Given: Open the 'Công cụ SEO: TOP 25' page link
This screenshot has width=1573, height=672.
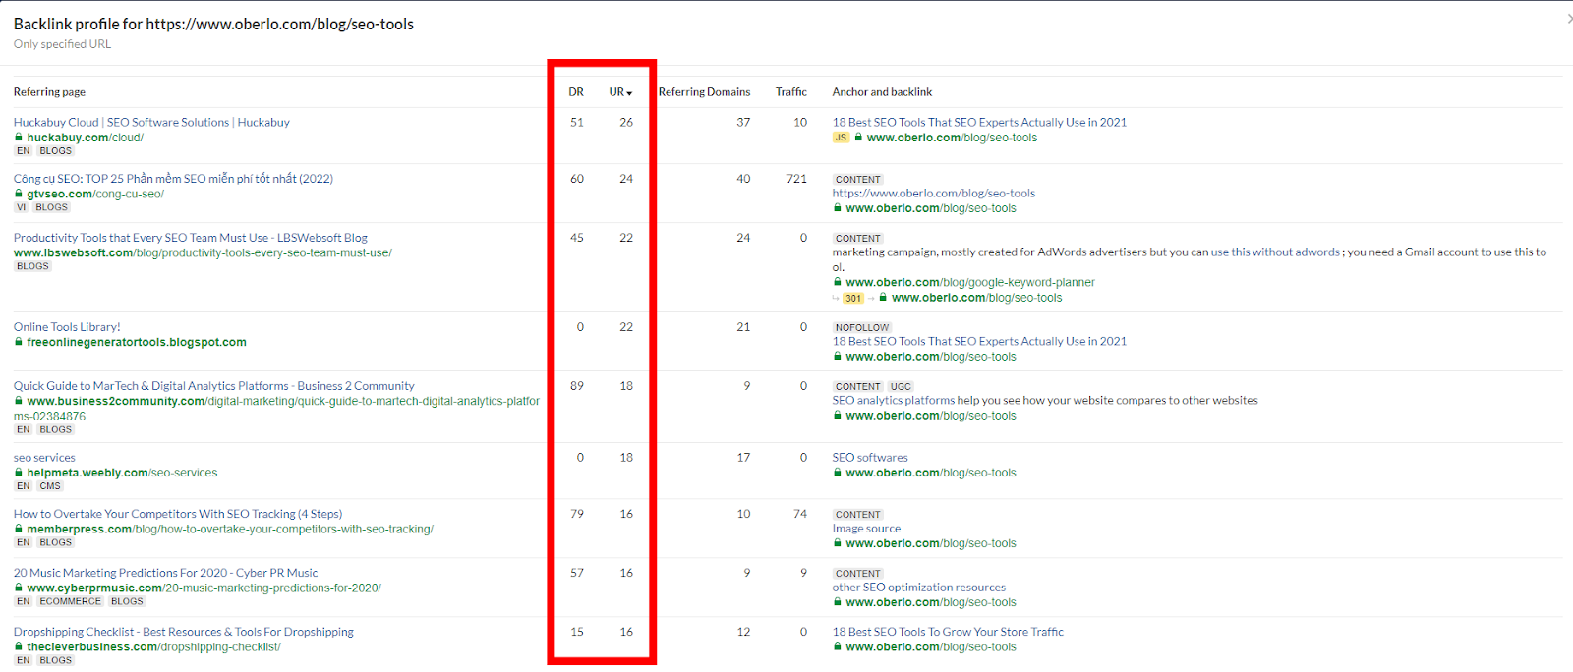Looking at the screenshot, I should (173, 179).
